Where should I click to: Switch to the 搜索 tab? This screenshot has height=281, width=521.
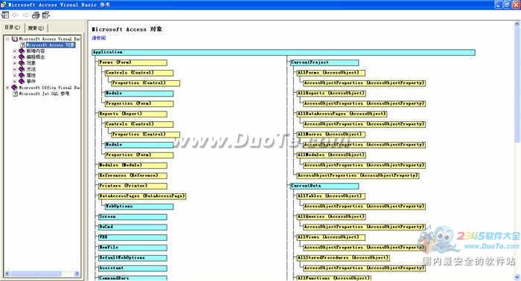pyautogui.click(x=36, y=28)
